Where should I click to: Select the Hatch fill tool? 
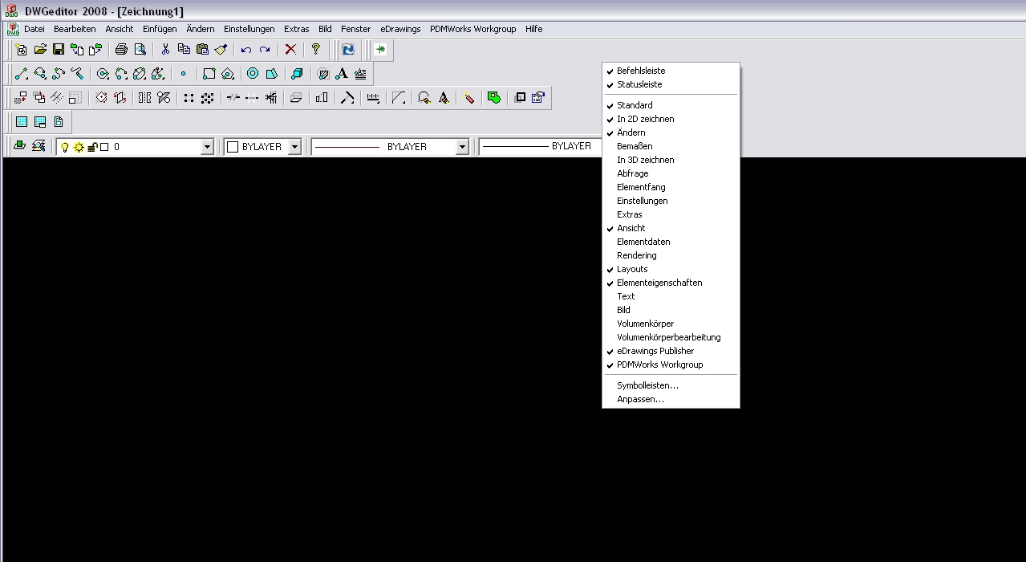323,74
